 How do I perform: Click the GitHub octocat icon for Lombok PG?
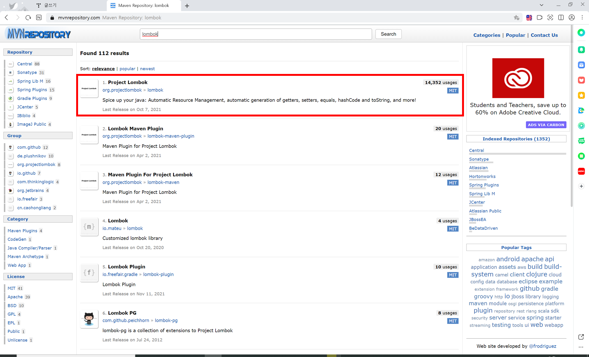89,319
